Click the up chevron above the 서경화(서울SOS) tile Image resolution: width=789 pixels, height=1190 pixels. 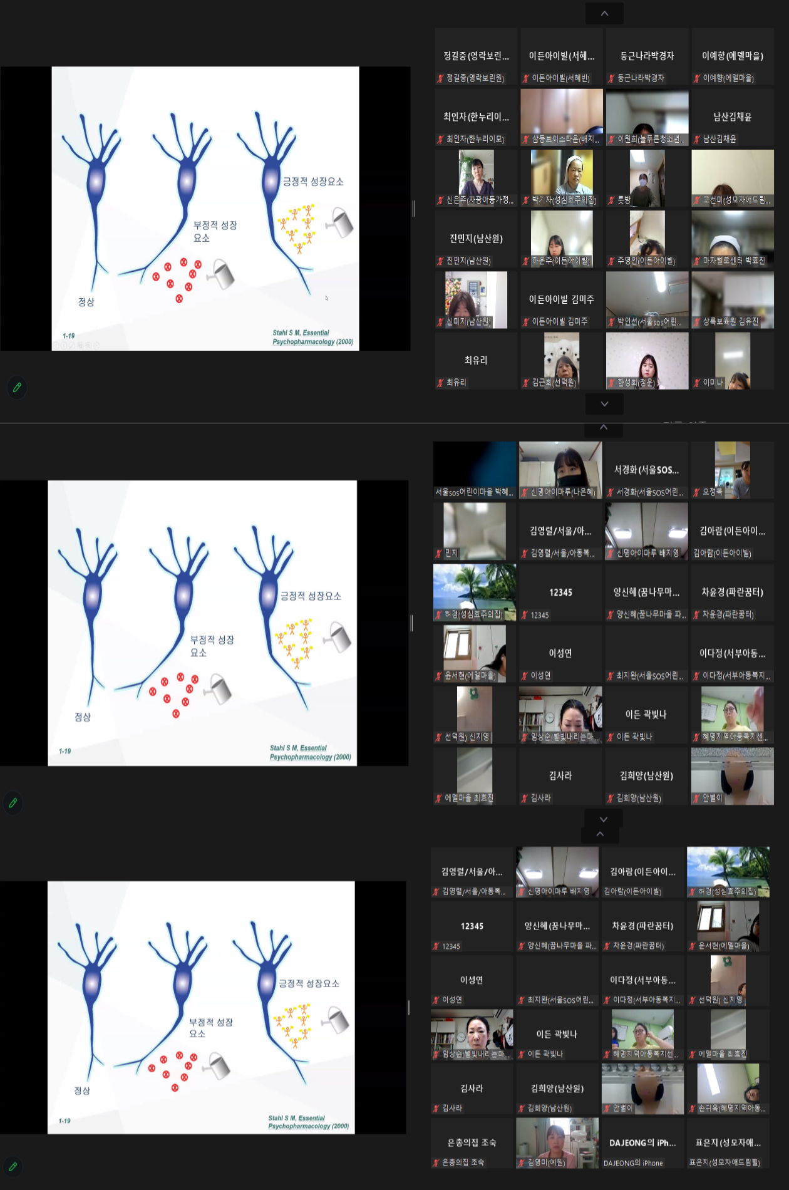click(603, 428)
